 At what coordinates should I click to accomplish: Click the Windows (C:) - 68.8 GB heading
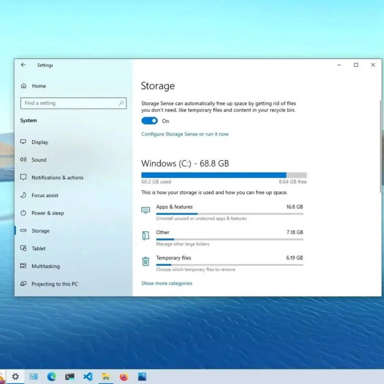click(x=185, y=164)
